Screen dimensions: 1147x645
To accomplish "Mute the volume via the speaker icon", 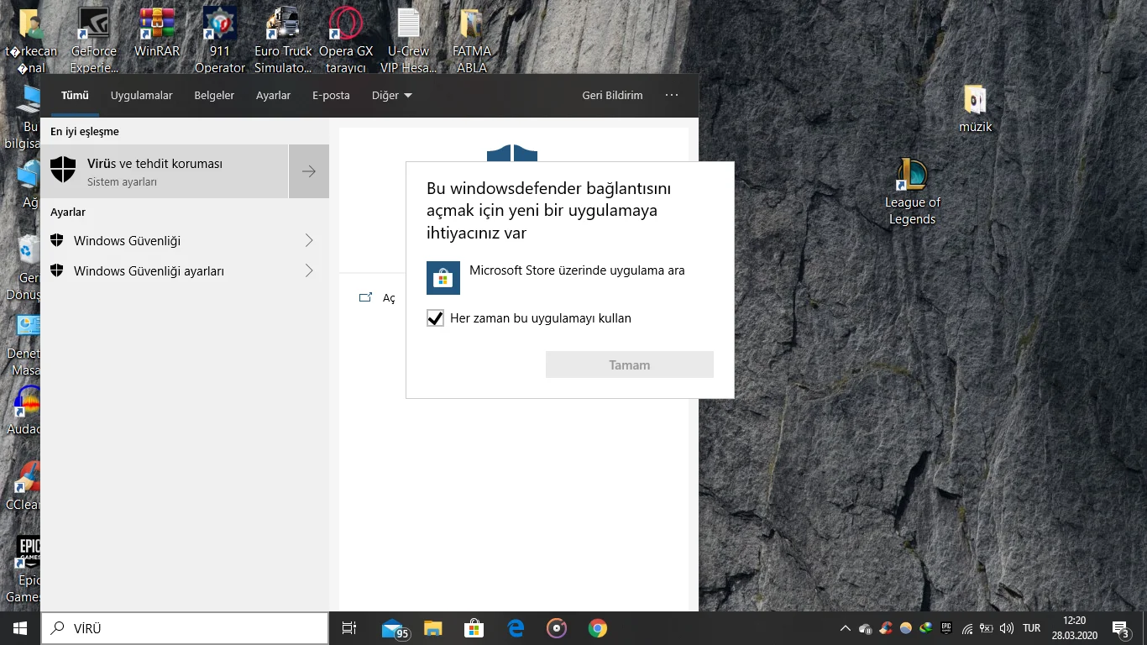I will (1005, 627).
